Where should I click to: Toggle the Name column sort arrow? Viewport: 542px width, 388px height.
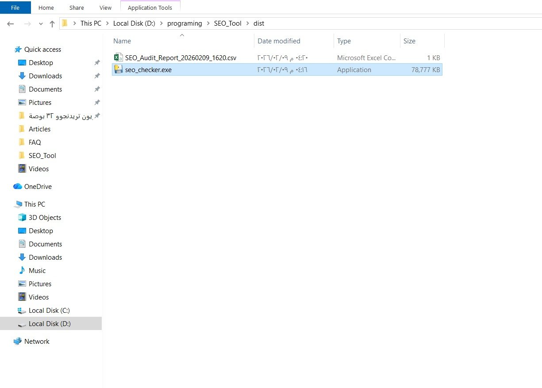click(181, 35)
